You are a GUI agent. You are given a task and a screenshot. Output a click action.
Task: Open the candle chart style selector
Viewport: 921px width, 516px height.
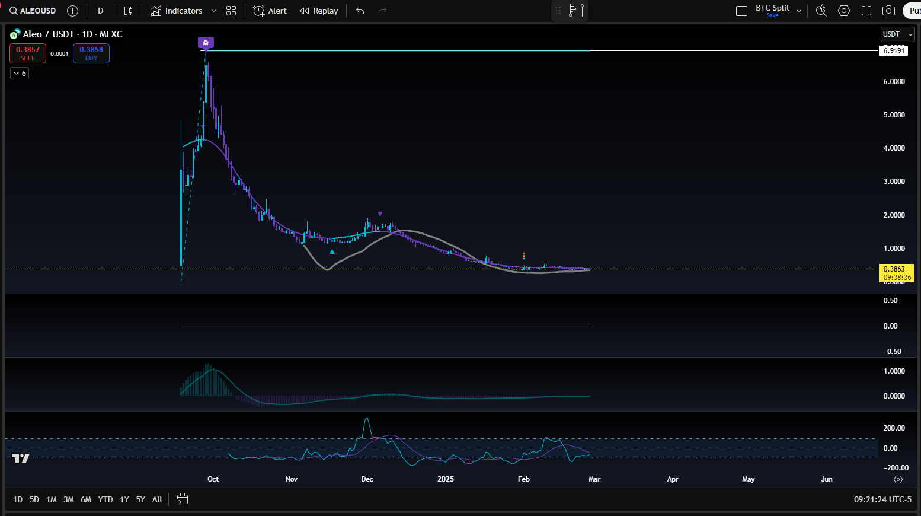click(127, 10)
